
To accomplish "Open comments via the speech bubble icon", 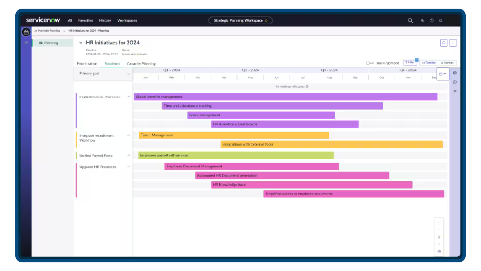I will point(443,43).
